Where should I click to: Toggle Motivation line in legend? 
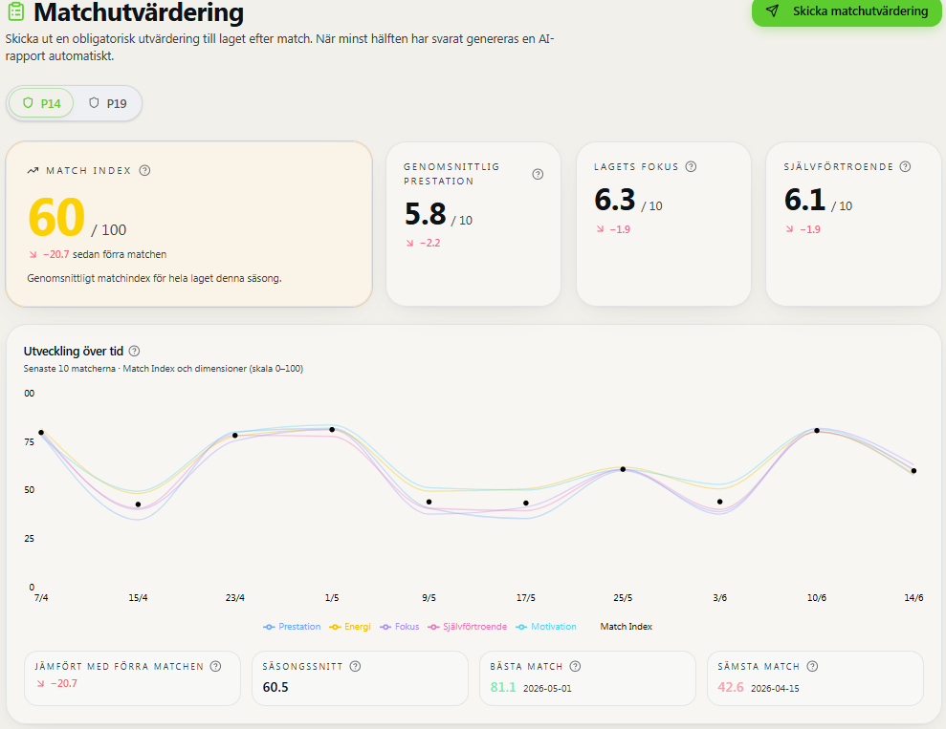546,627
